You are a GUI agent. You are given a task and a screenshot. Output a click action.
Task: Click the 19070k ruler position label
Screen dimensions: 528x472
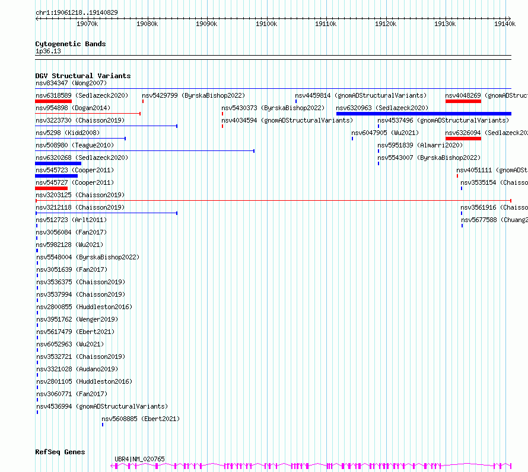pyautogui.click(x=87, y=24)
